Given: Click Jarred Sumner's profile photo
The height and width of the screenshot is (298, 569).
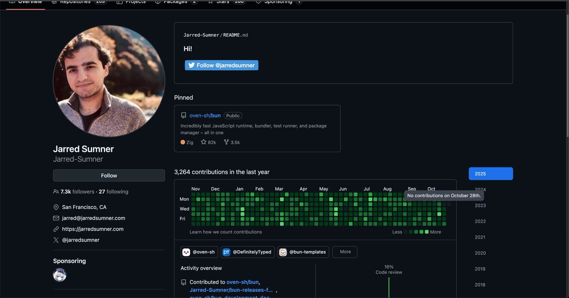Looking at the screenshot, I should point(109,81).
